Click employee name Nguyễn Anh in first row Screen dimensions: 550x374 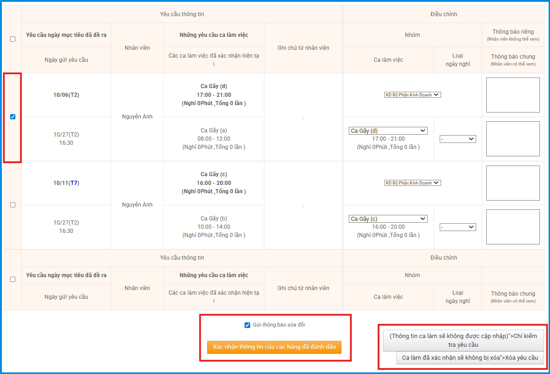tap(137, 117)
